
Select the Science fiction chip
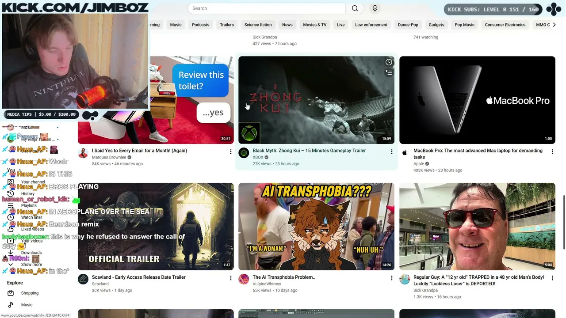[x=258, y=25]
